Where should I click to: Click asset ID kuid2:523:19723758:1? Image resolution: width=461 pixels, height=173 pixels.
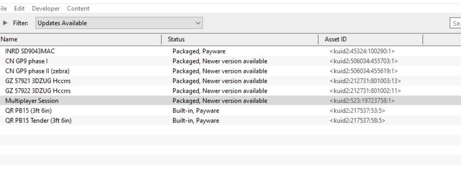click(x=362, y=101)
